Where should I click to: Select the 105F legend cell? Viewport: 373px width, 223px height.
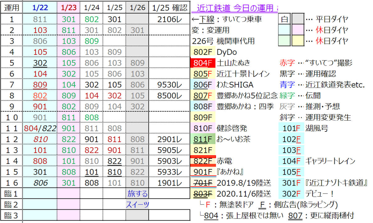291,172
